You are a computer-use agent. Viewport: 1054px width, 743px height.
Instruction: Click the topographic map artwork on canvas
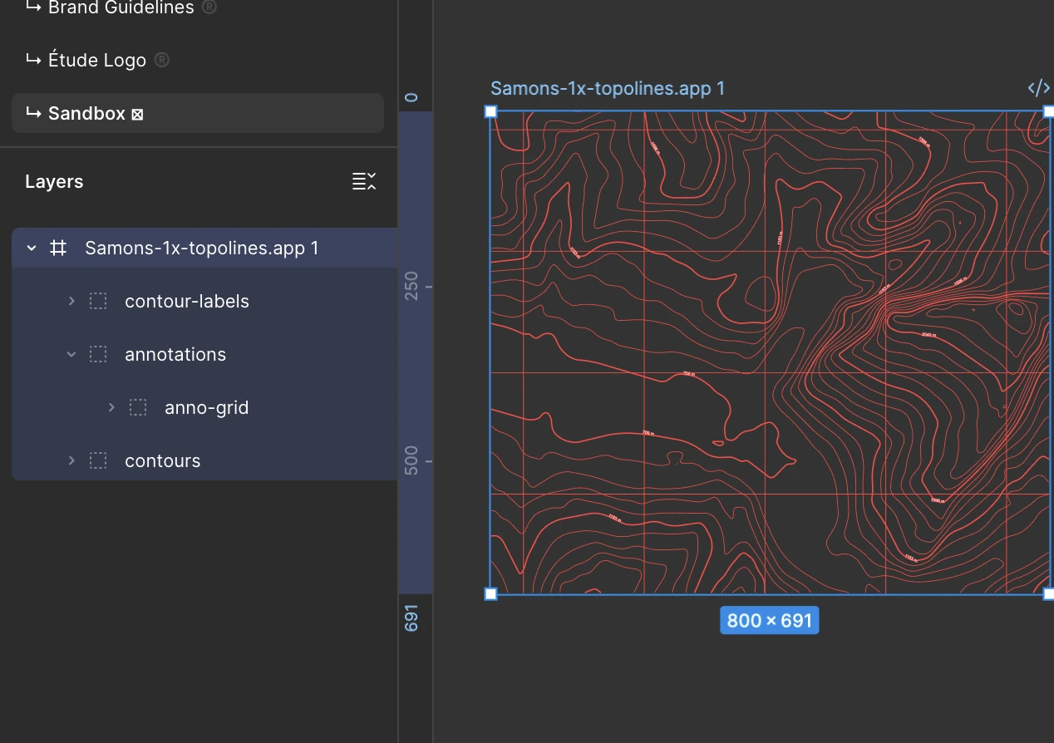coord(771,352)
